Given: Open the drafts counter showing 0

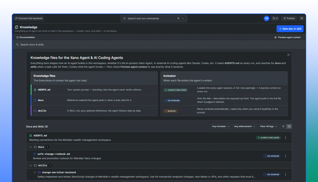Looking at the screenshot, I should (x=275, y=18).
